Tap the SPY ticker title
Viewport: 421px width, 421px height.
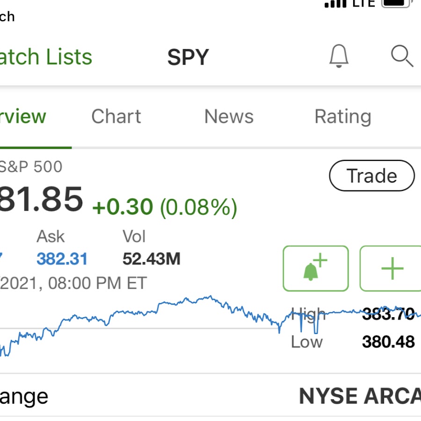coord(188,57)
